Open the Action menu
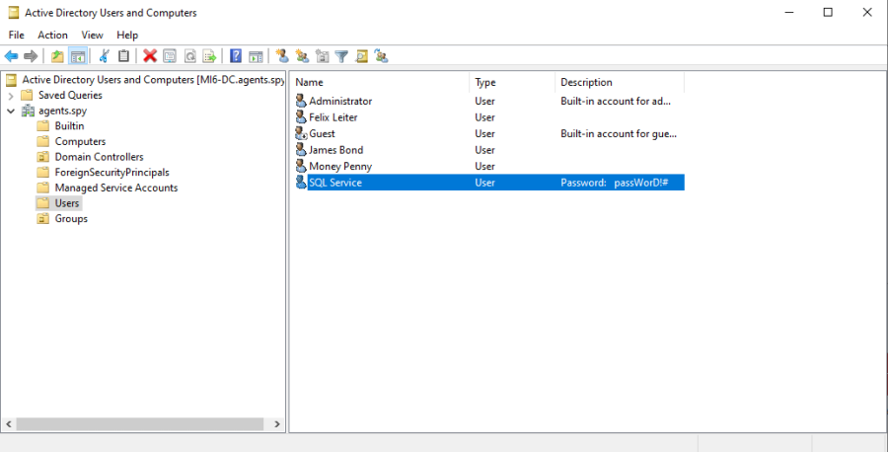The height and width of the screenshot is (452, 888). click(52, 36)
